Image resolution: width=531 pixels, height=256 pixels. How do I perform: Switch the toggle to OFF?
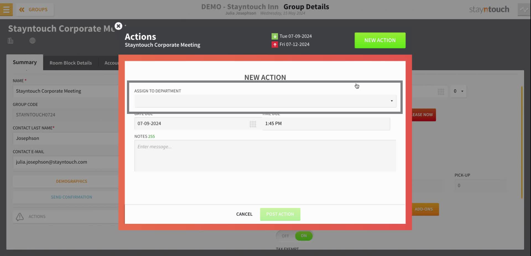285,236
